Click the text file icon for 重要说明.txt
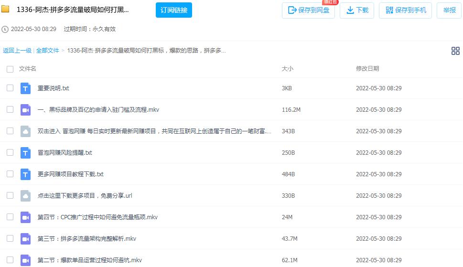The width and height of the screenshot is (463, 267). coord(25,88)
